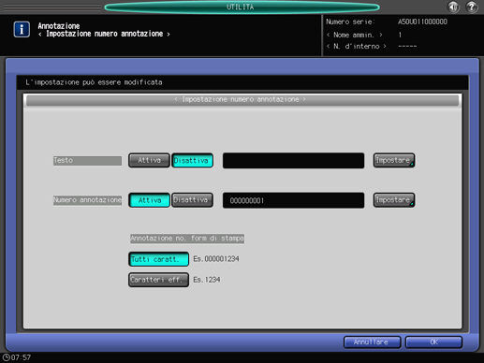The height and width of the screenshot is (363, 484).
Task: Enable Attiva for the Testo row
Action: [x=149, y=160]
